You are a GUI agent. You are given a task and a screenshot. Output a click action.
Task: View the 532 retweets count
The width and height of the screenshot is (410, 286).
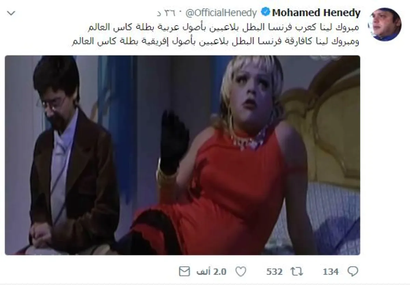(274, 272)
